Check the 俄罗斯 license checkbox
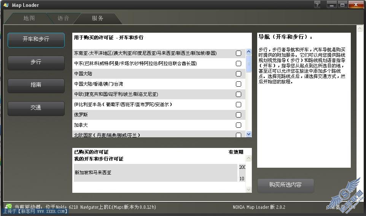 (x=238, y=115)
